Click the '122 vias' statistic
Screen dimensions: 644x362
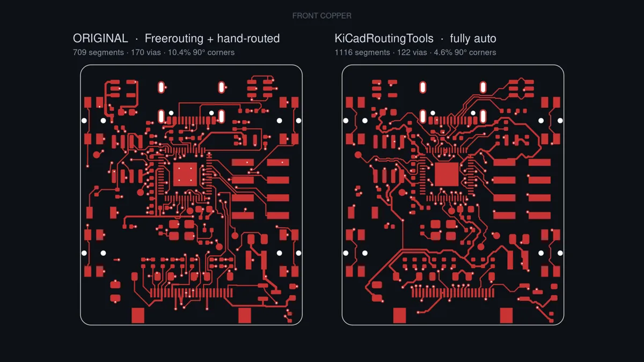(x=412, y=53)
